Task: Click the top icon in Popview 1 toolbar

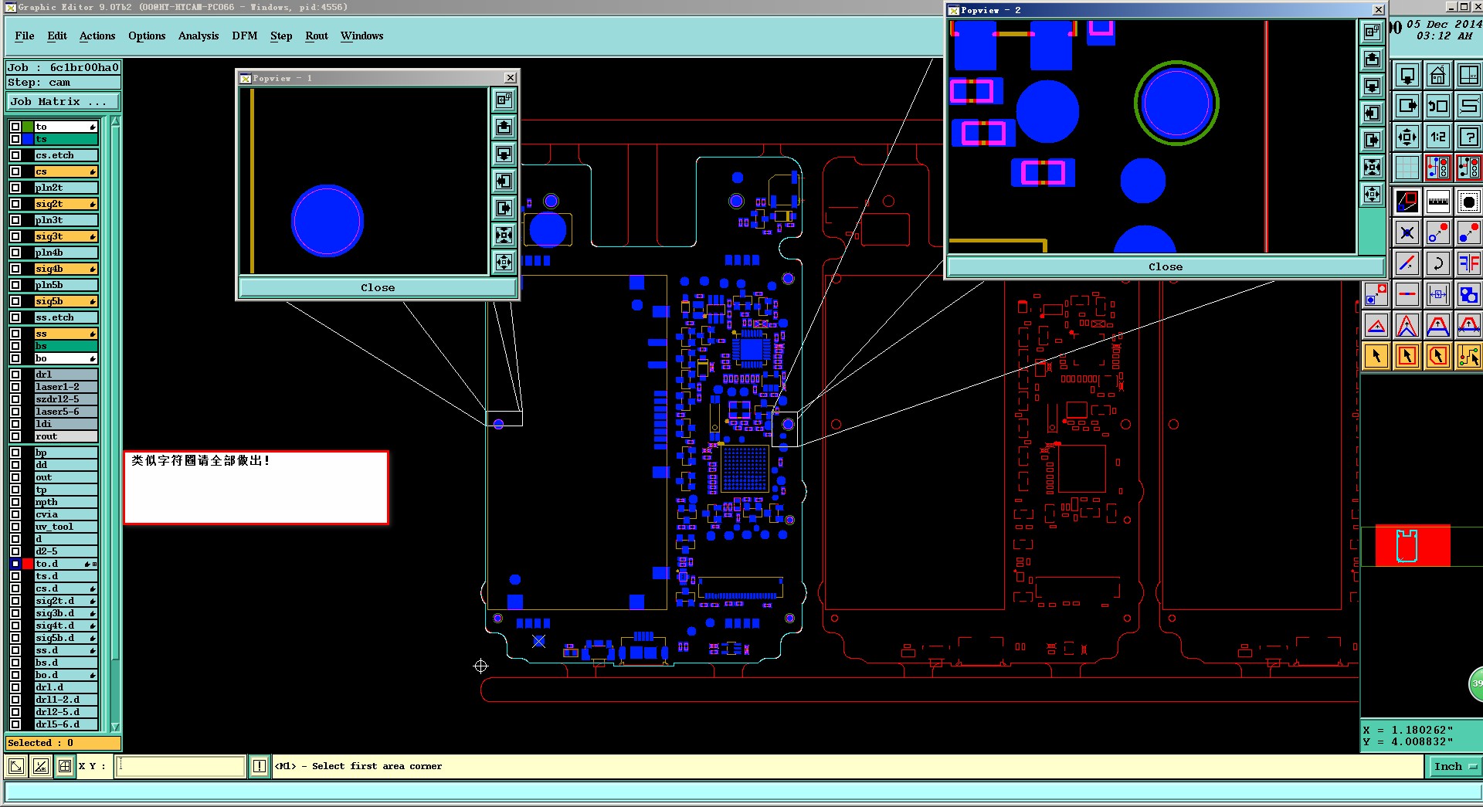Action: pyautogui.click(x=504, y=100)
